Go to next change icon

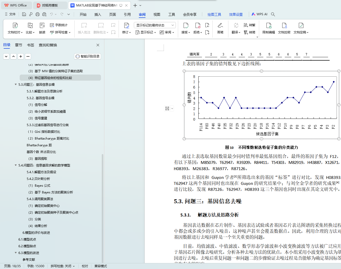207,32
